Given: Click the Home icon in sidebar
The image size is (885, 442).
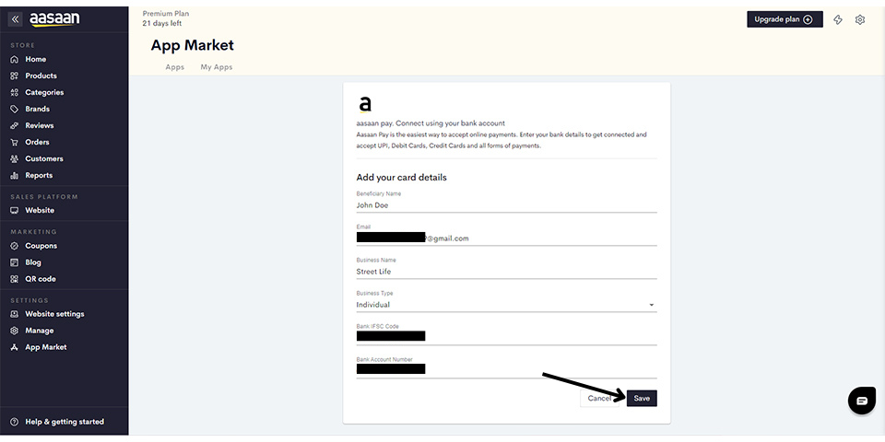Looking at the screenshot, I should pos(15,59).
